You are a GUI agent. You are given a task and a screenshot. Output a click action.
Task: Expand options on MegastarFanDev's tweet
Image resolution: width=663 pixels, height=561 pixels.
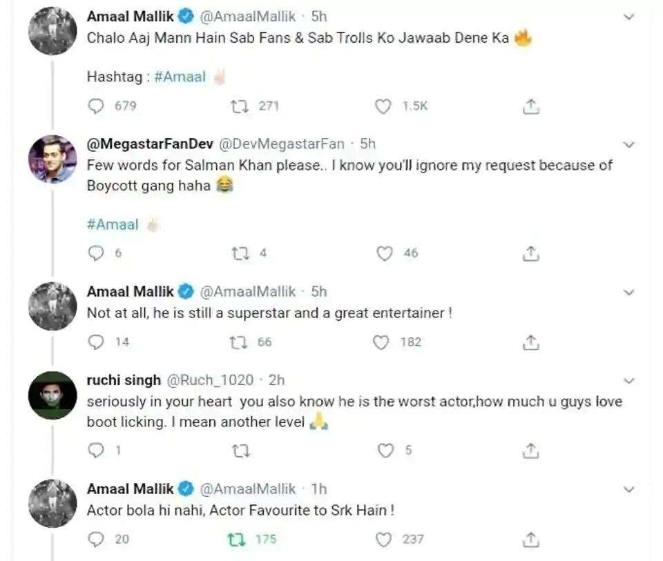(x=628, y=144)
